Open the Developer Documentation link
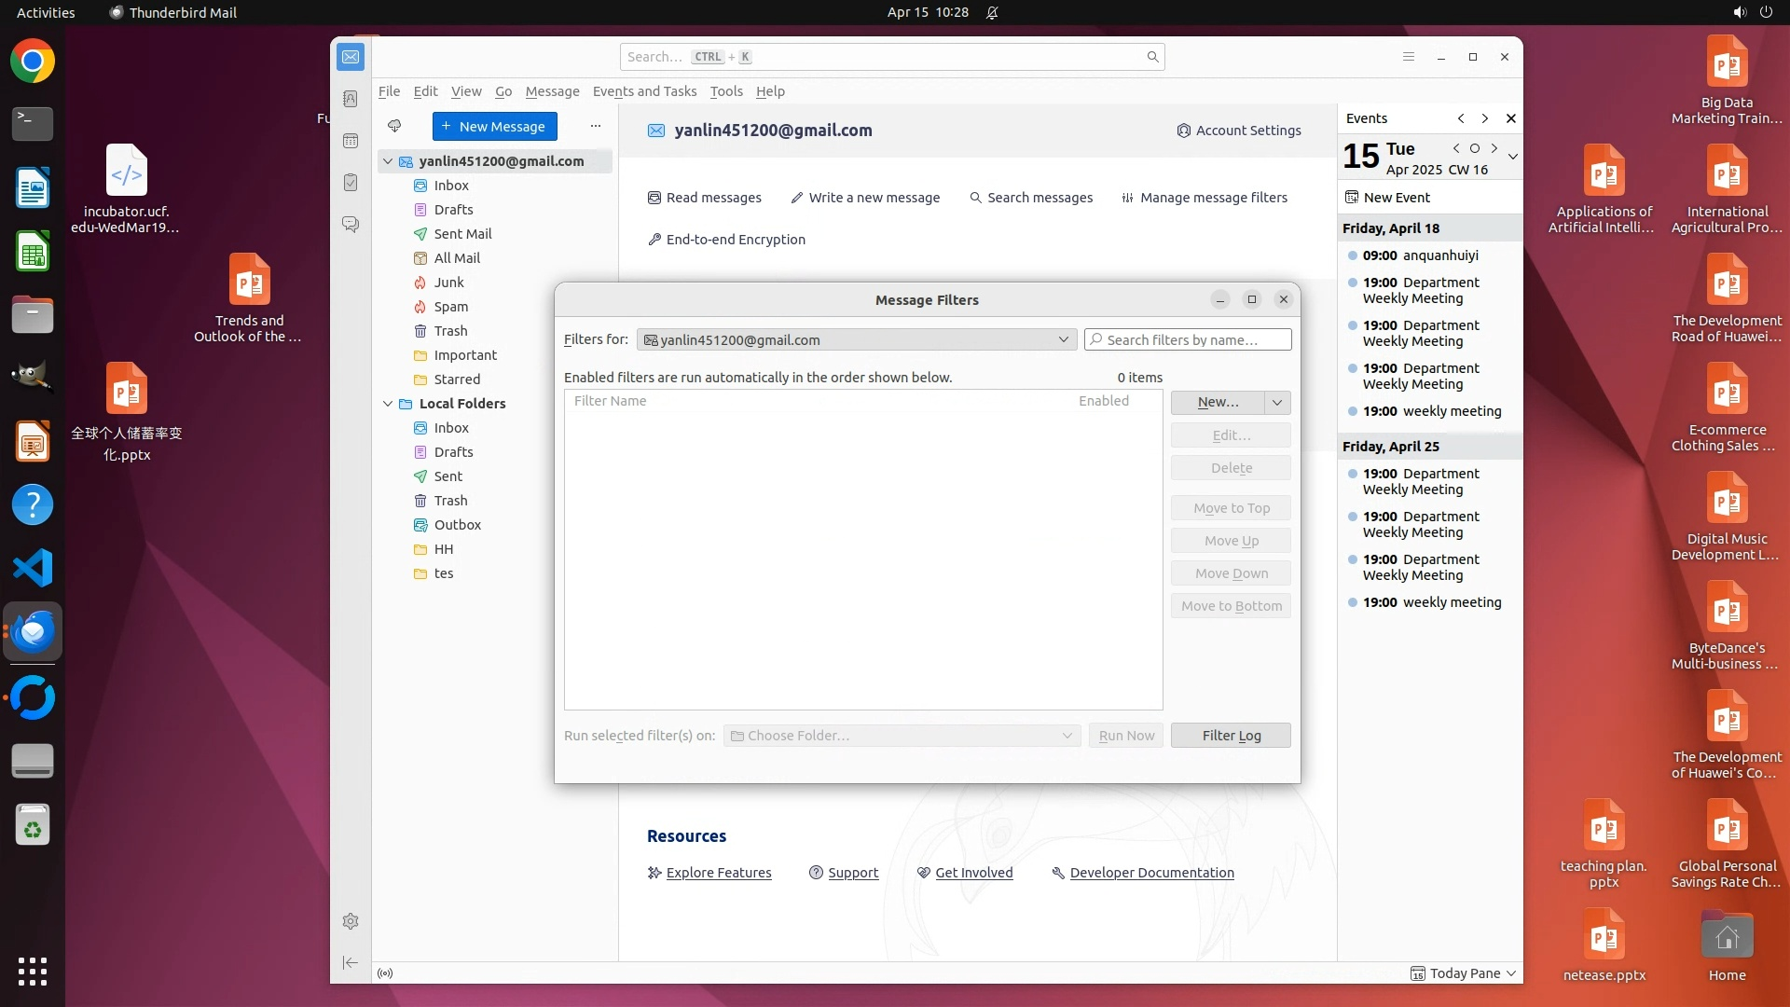 pyautogui.click(x=1151, y=873)
